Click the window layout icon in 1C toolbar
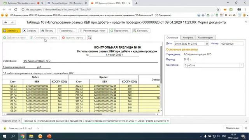249x140 pixels. pos(239,15)
